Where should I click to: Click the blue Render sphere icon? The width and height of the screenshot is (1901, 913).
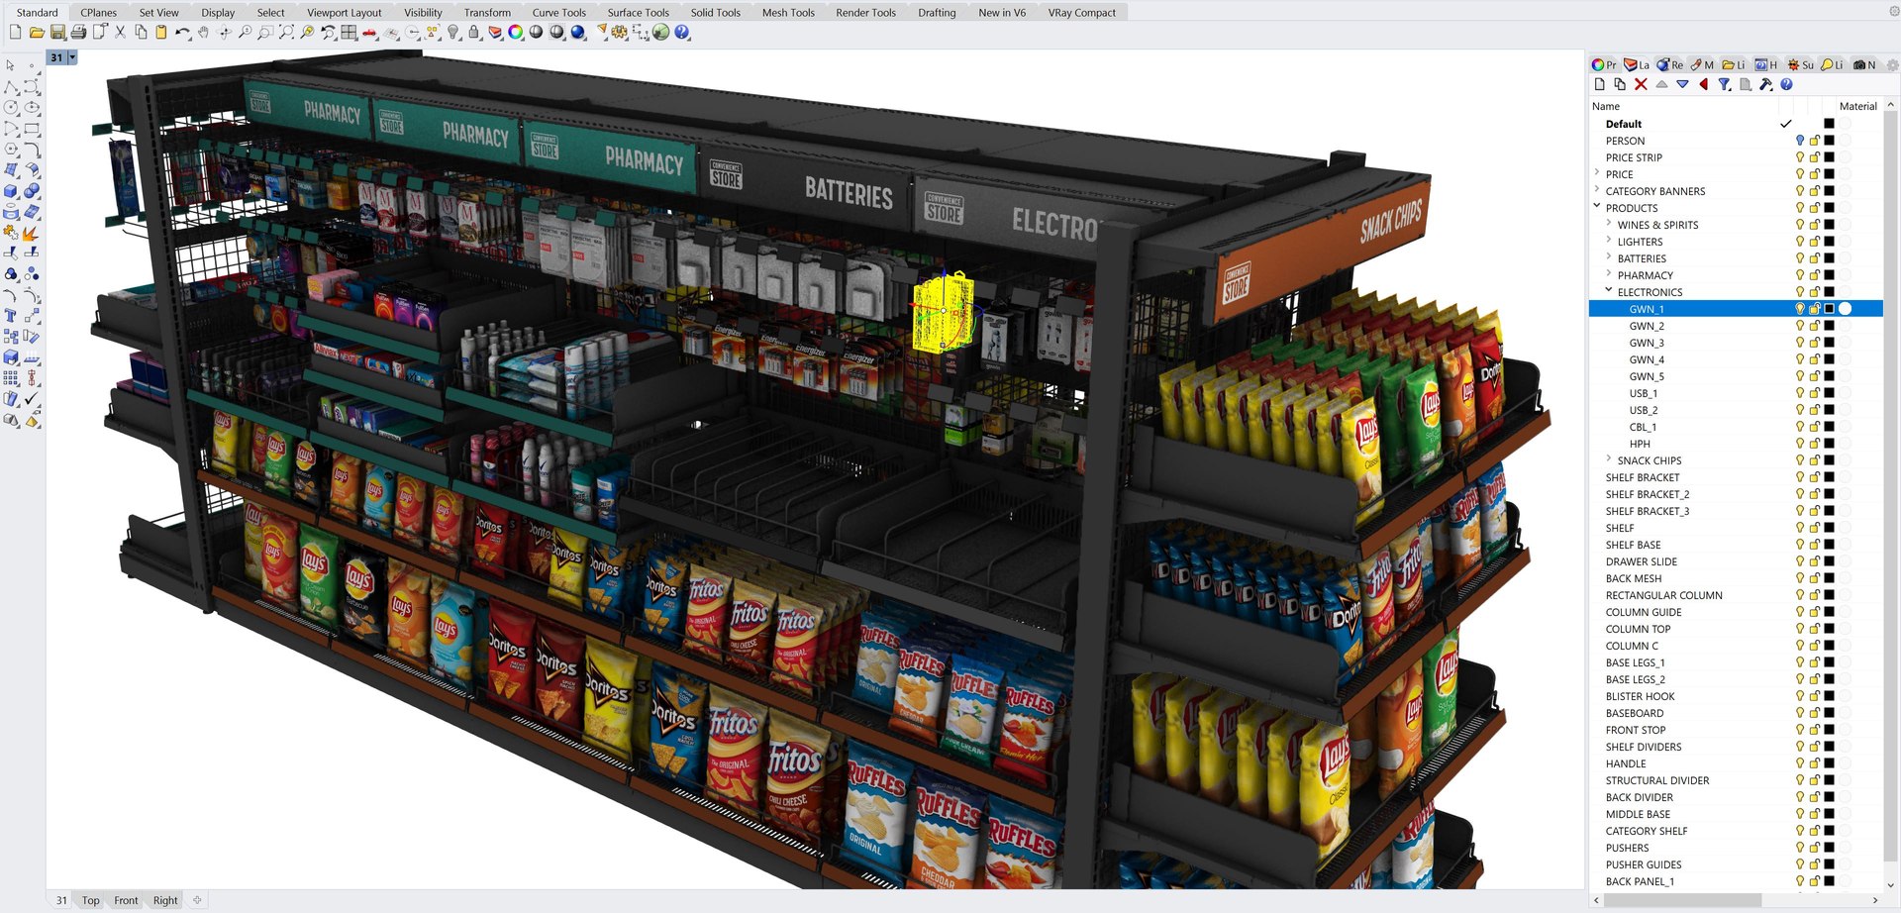[578, 33]
